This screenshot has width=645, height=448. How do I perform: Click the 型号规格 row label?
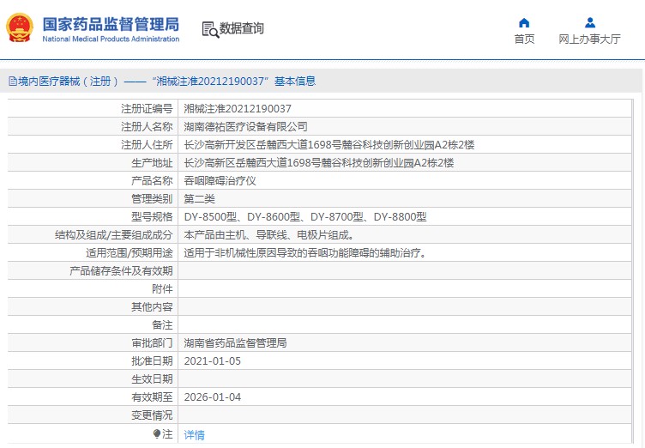(x=152, y=217)
